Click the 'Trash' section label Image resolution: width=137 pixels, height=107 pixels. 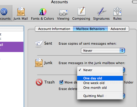49,82
